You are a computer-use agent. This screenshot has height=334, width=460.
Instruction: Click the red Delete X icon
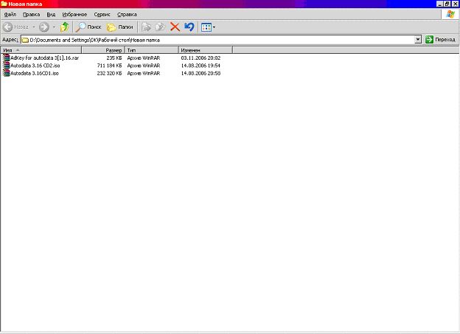(x=175, y=27)
